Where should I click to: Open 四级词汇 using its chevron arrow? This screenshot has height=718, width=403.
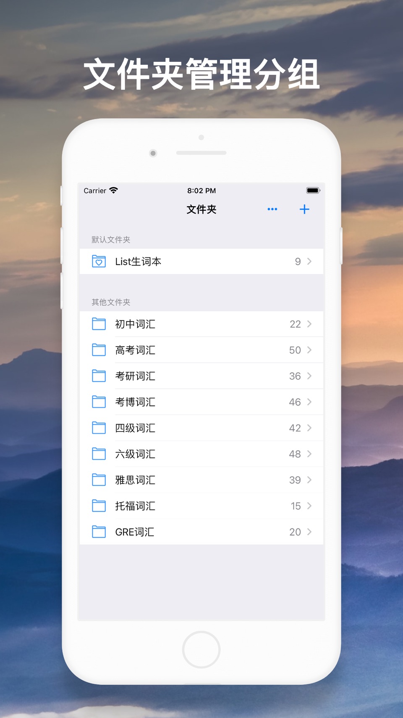[309, 428]
